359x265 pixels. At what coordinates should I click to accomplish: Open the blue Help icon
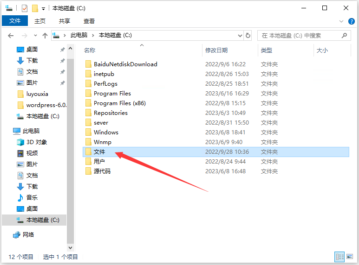point(351,21)
